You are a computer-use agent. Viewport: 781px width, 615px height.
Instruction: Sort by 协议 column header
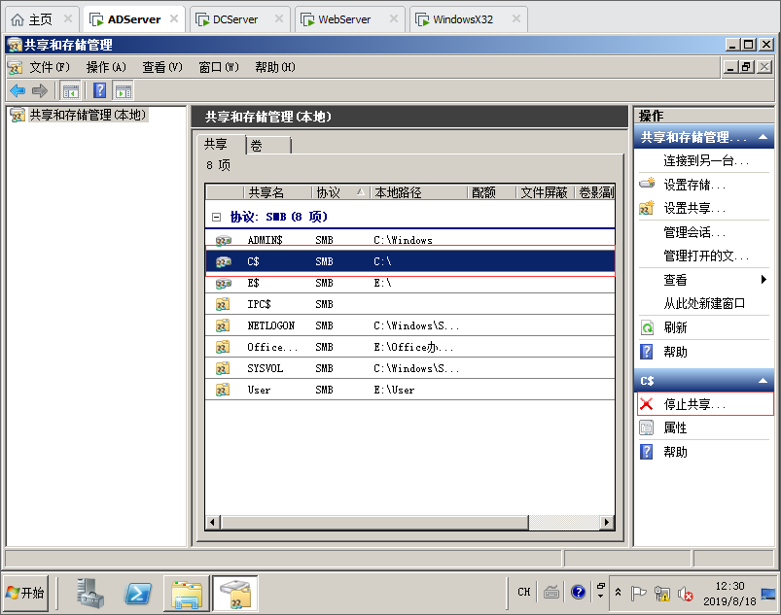[x=340, y=192]
